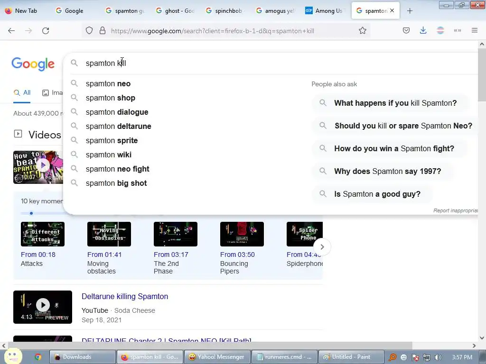View site security padlock details

point(103,31)
